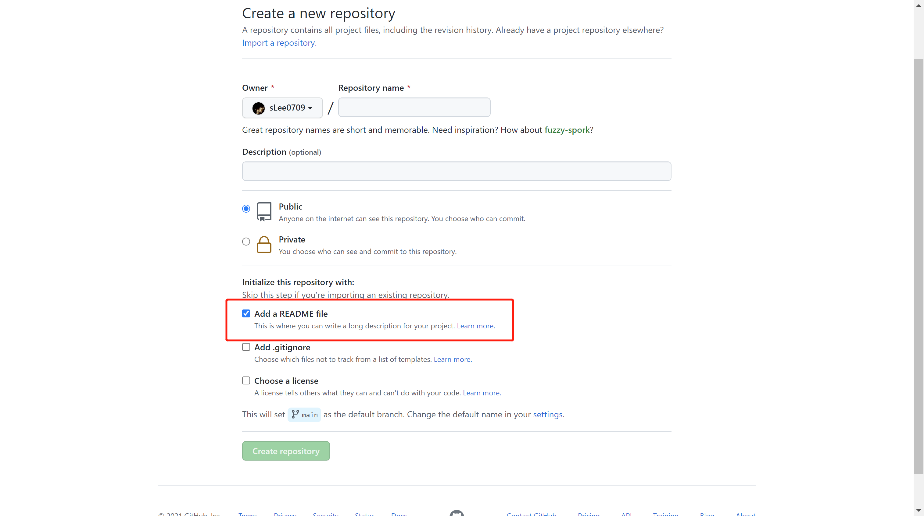Focus the Repository name input field
Image resolution: width=924 pixels, height=516 pixels.
(414, 107)
